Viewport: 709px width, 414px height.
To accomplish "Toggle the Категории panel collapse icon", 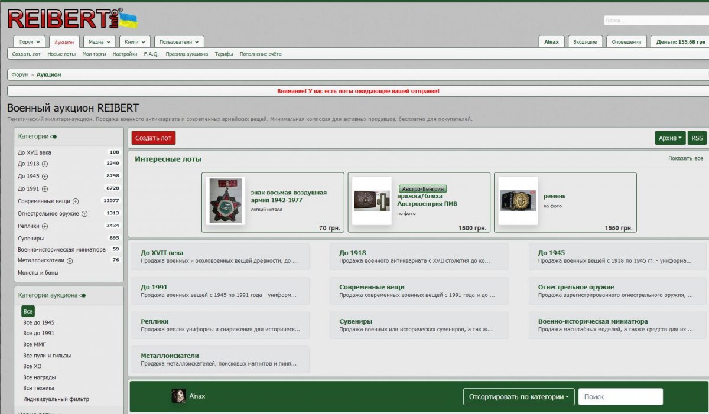I will tap(54, 136).
